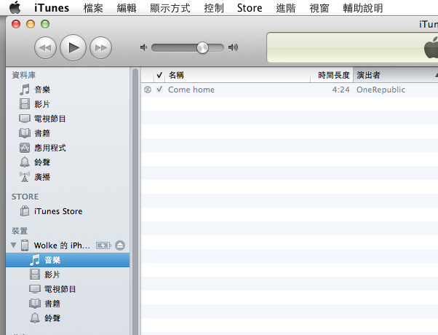Click the iPhone battery charging icon
438x335 pixels.
tap(103, 245)
